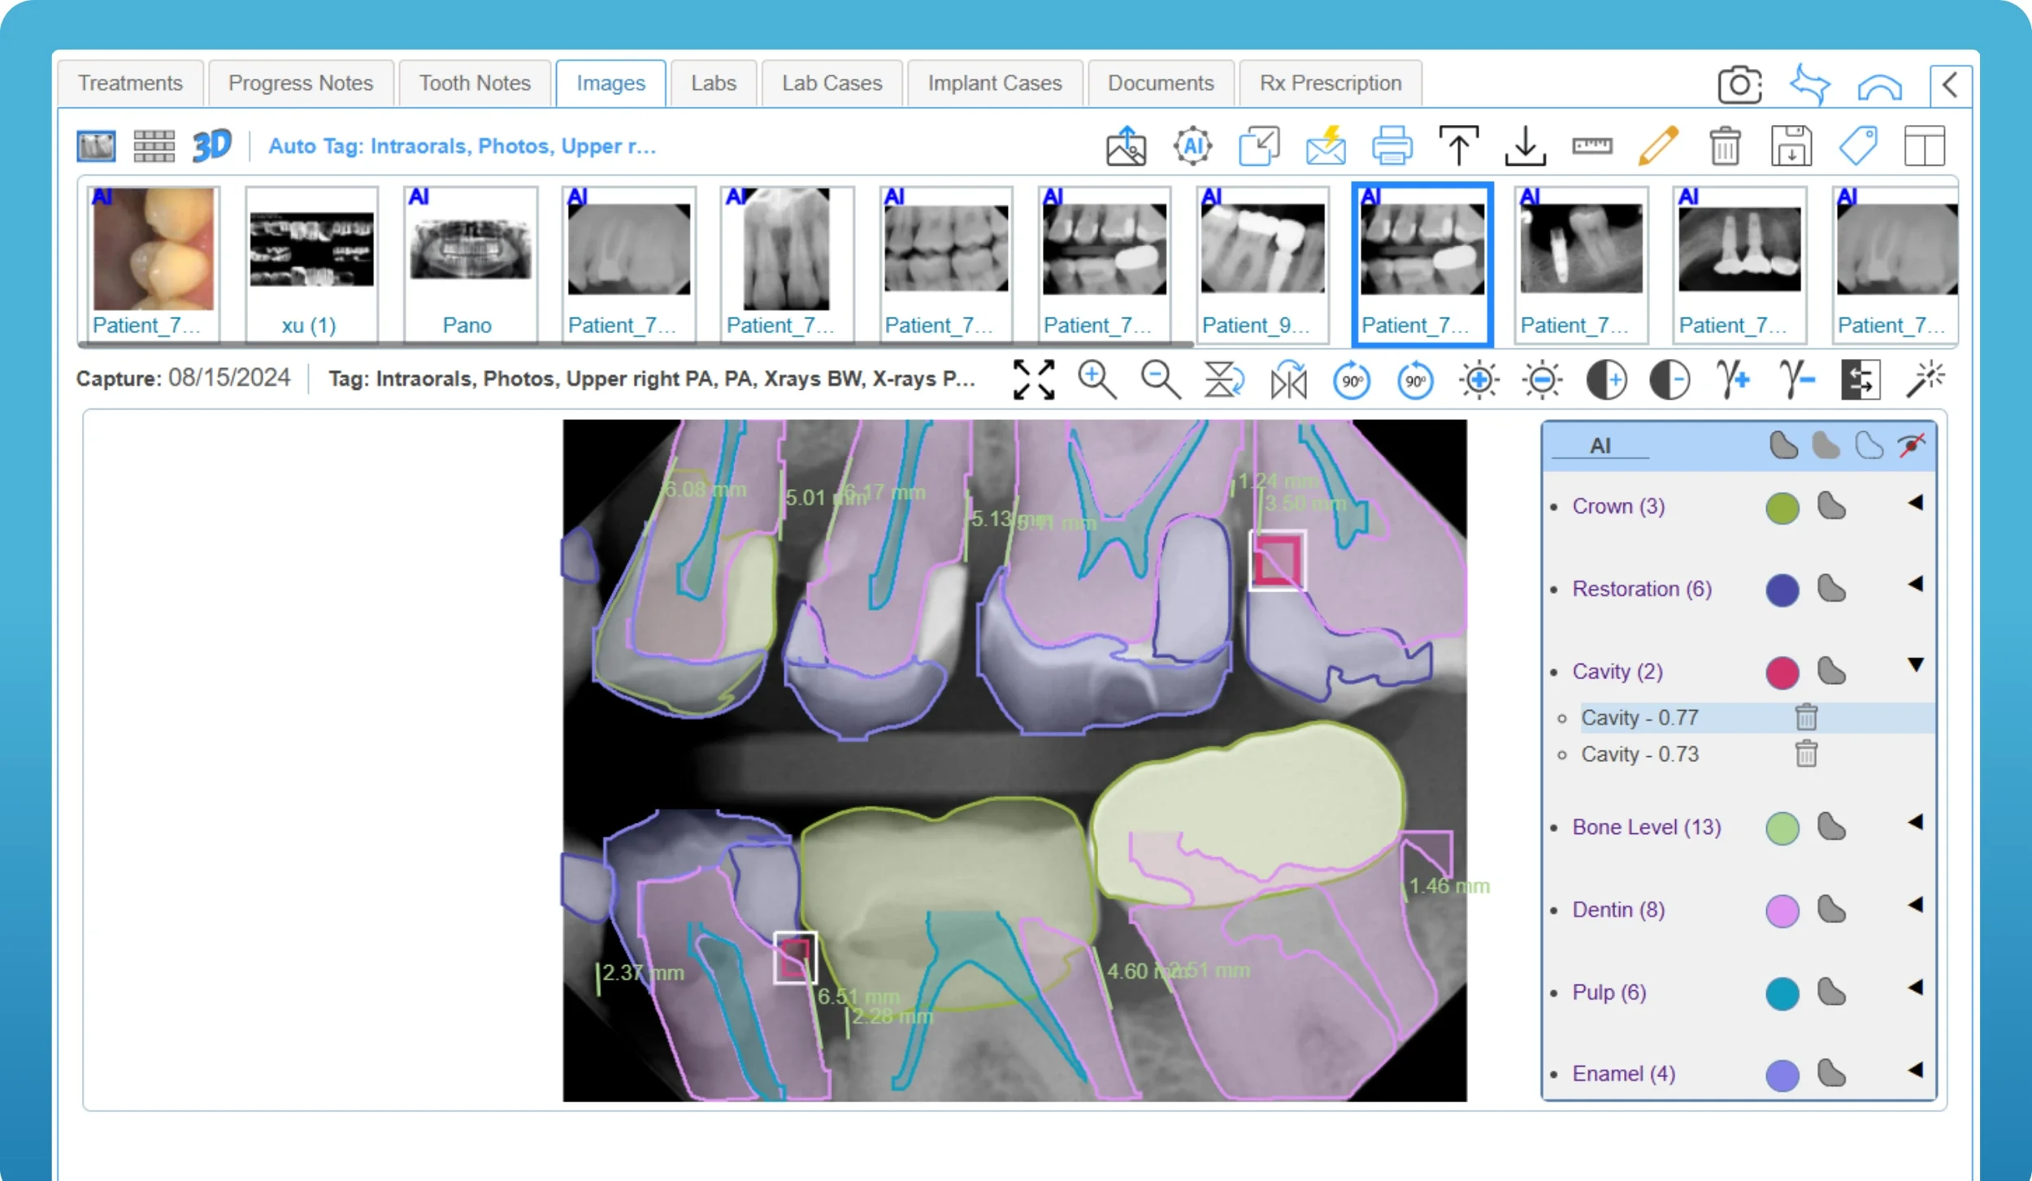Click the ruler measurement tool
The image size is (2032, 1181).
[1591, 146]
